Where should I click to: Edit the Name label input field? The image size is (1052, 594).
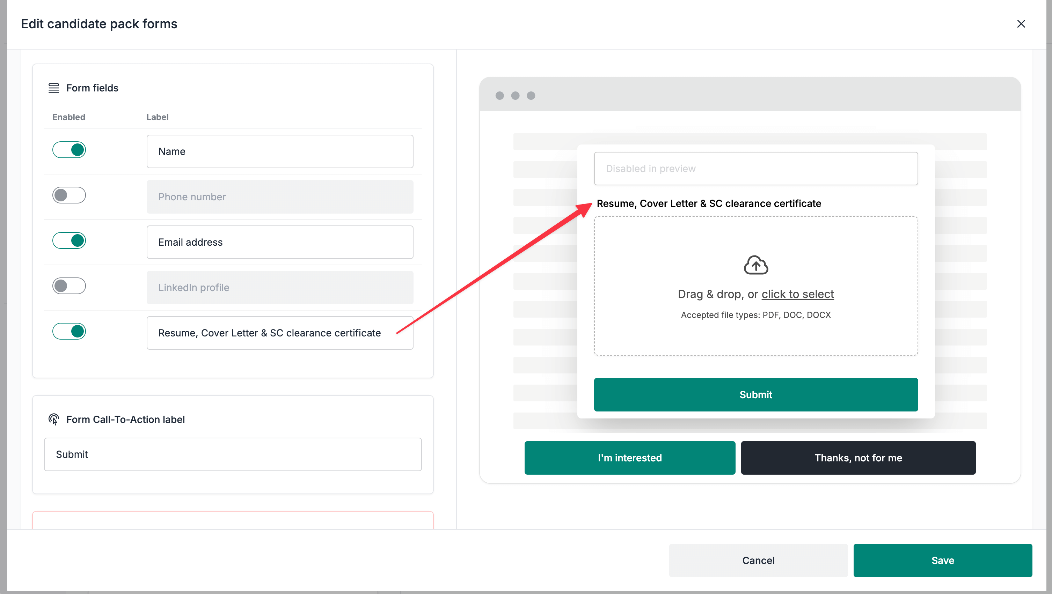coord(280,151)
